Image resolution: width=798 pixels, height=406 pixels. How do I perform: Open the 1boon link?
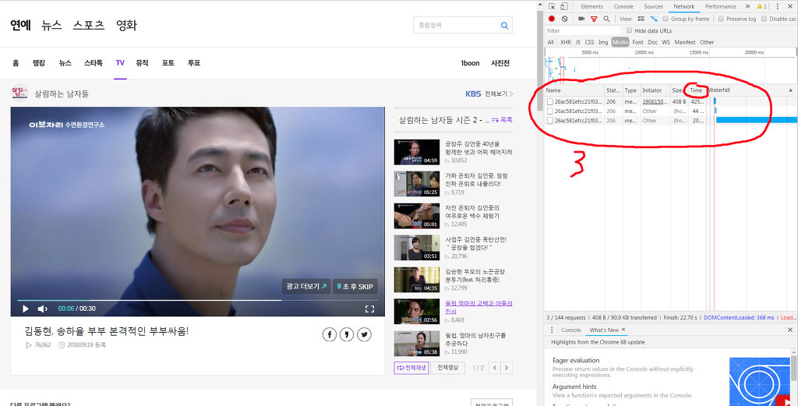470,63
